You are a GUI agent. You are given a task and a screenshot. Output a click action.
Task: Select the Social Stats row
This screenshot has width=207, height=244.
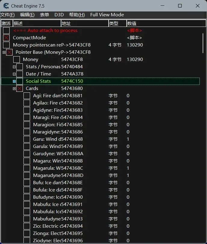click(x=100, y=81)
